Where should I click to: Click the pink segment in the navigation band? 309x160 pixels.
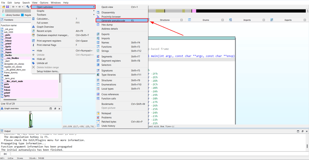coord(194,11)
